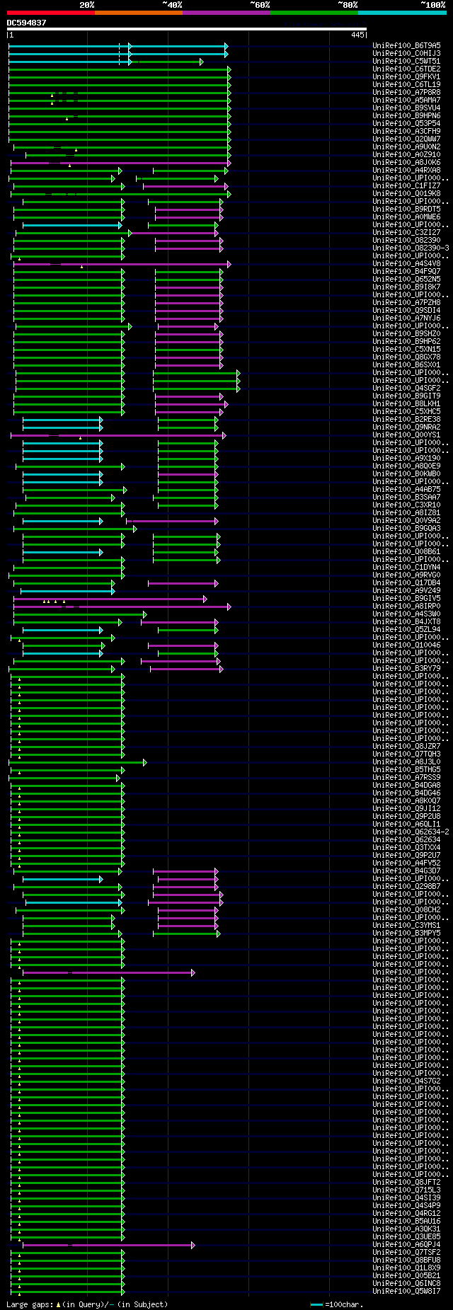
Task: Click the label UniRef100_Q53P54
Action: tap(406, 123)
